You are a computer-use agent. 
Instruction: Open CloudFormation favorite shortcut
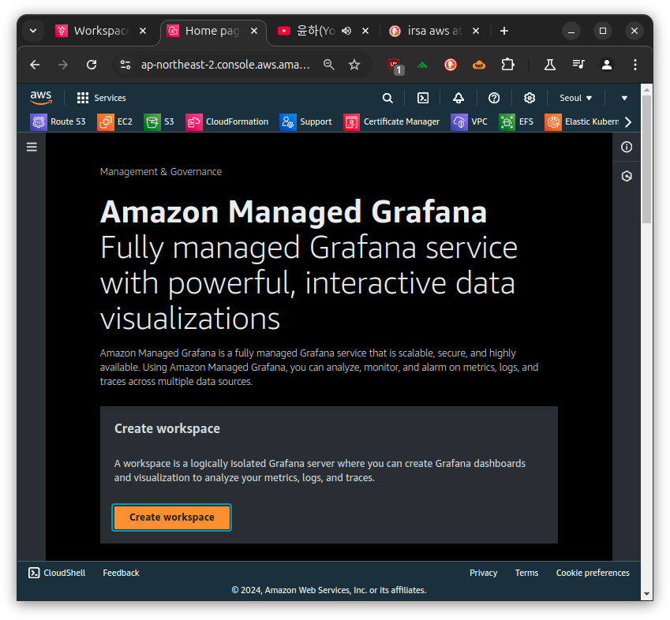point(227,121)
